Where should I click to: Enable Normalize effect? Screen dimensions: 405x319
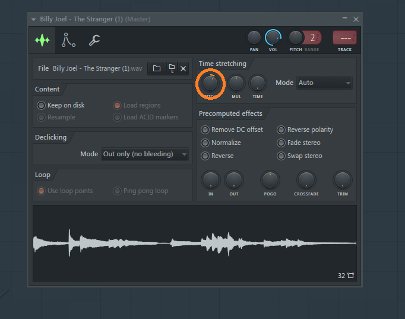221,143
